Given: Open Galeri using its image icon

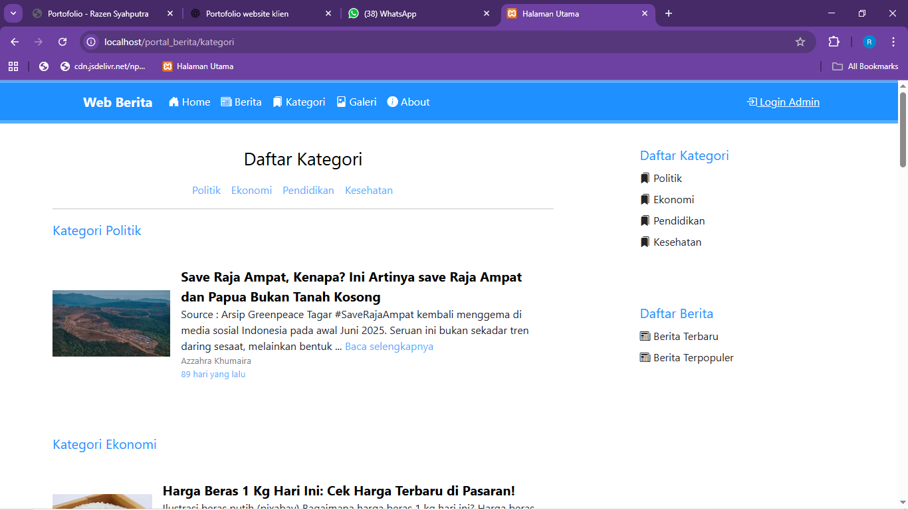Looking at the screenshot, I should click(x=341, y=102).
